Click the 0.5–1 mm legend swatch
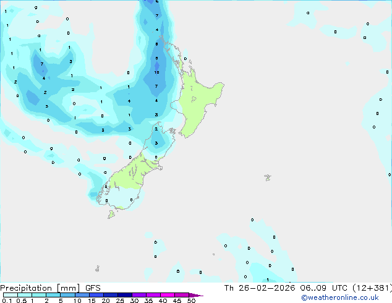 [25, 295]
